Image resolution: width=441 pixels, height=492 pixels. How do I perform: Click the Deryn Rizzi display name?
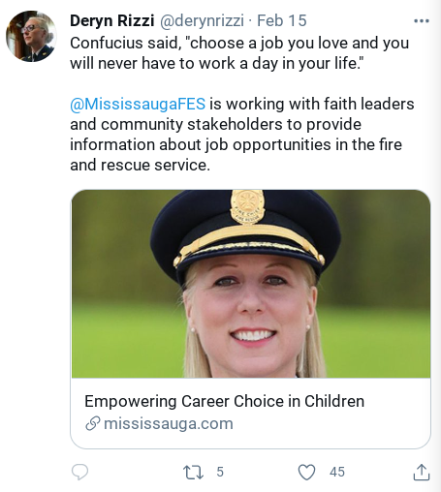pos(112,20)
